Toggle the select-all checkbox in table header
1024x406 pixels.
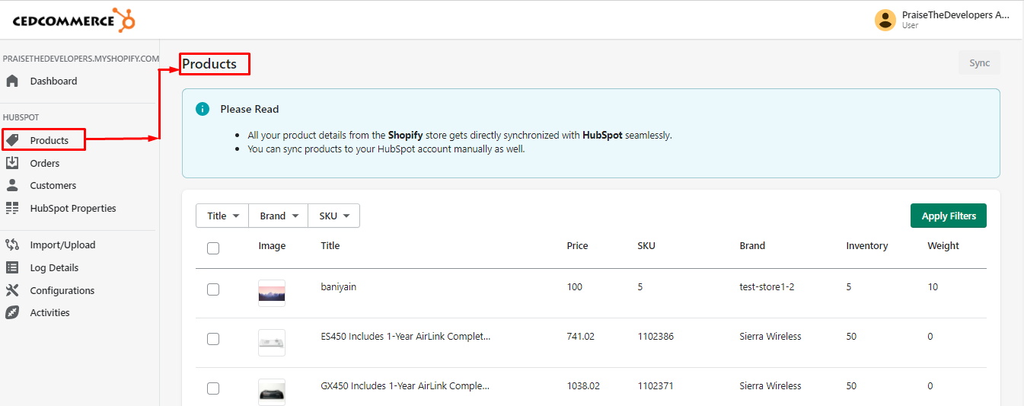coord(213,248)
